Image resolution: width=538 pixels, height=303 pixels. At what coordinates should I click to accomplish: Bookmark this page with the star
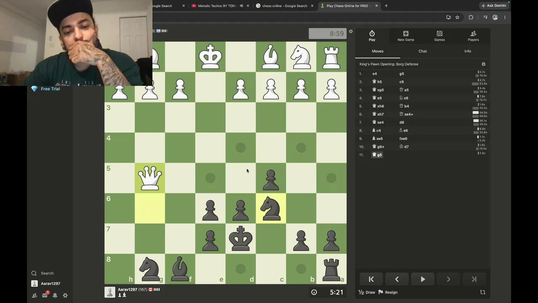457,17
